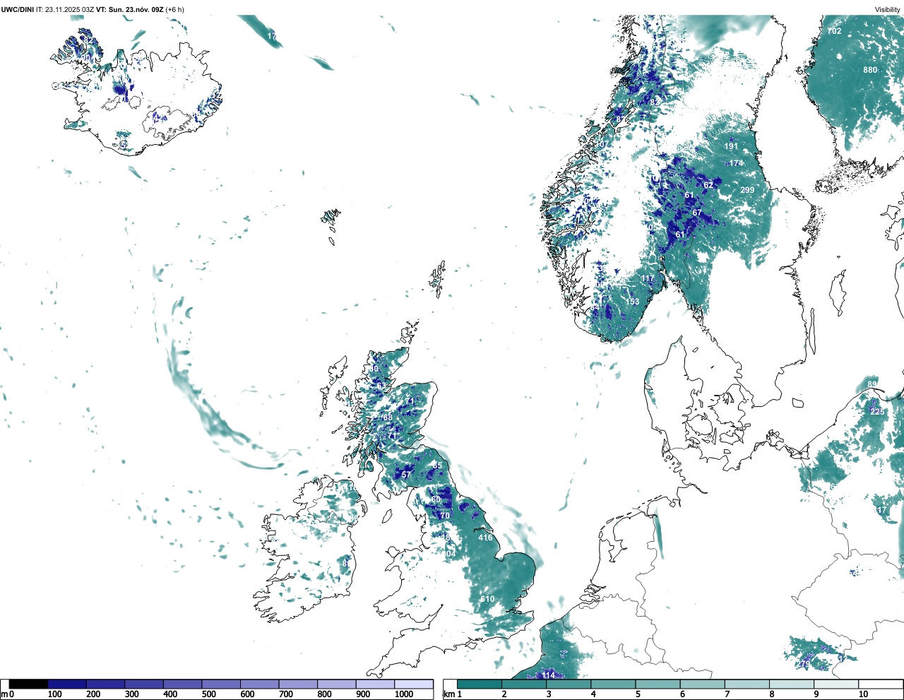Click visibility value '114' over northern France

[549, 675]
